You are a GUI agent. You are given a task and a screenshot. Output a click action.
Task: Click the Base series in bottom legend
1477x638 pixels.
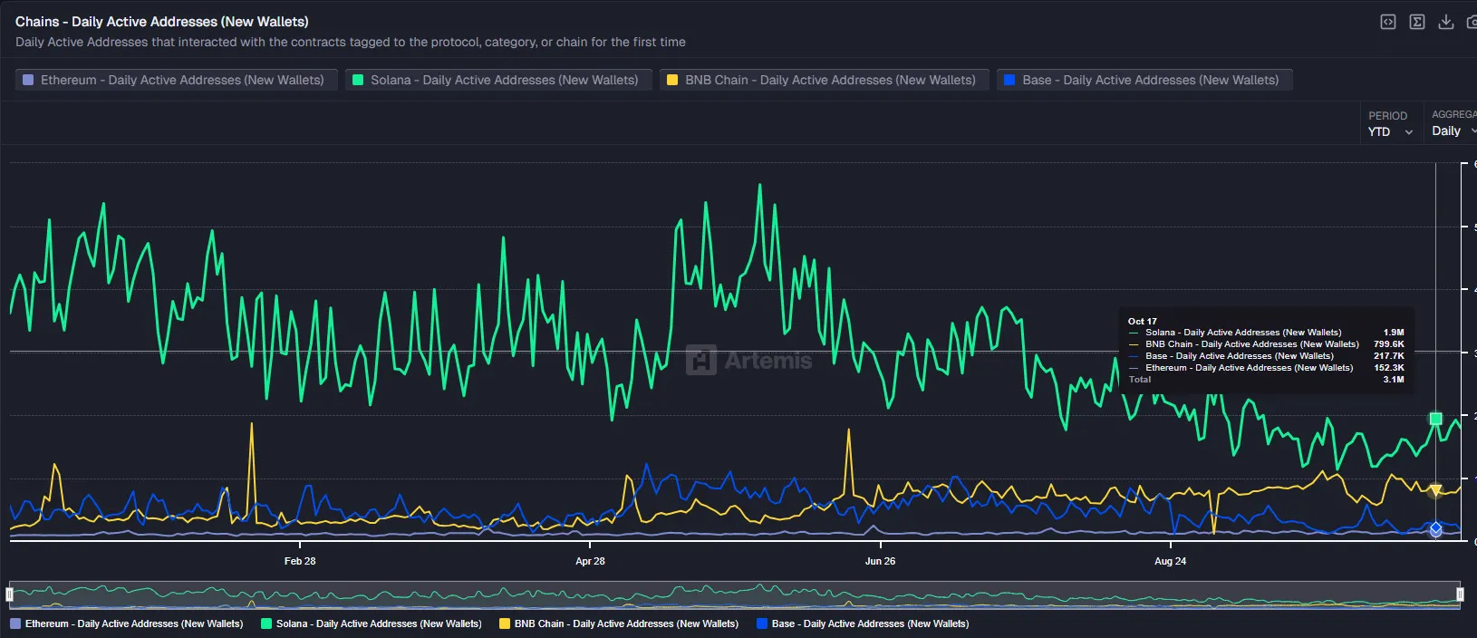click(863, 623)
